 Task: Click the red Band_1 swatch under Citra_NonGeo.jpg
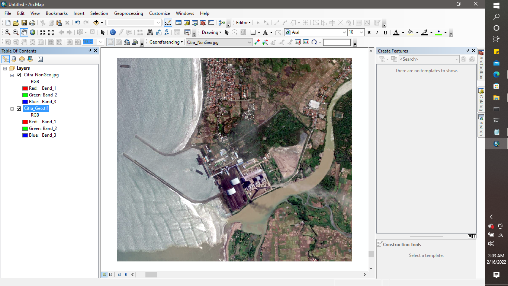[x=25, y=88]
